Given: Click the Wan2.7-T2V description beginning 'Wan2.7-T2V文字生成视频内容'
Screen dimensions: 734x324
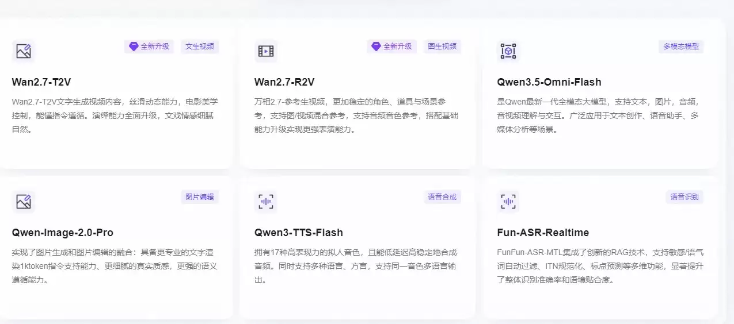Looking at the screenshot, I should [115, 115].
